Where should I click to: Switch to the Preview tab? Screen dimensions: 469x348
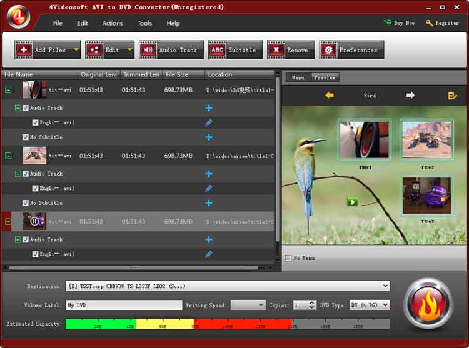coord(325,77)
